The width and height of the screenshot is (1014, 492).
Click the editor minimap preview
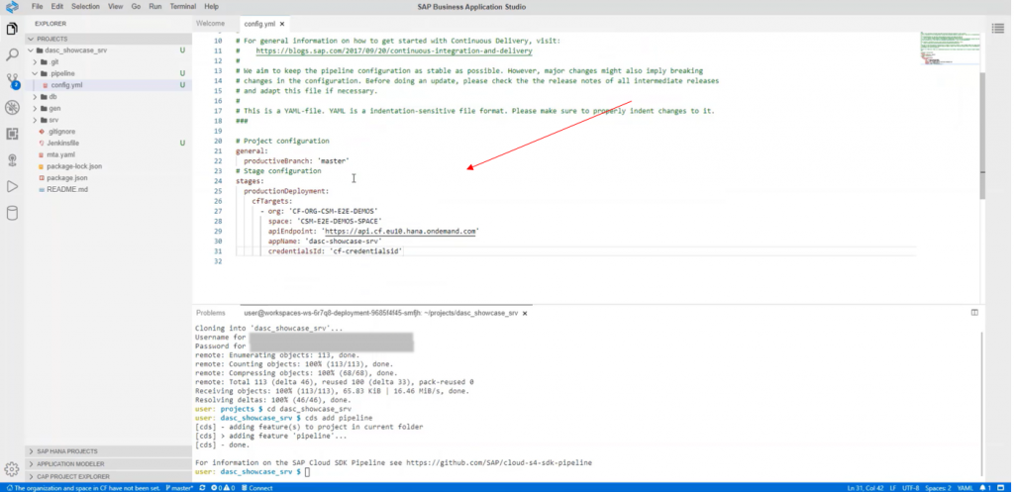point(950,49)
